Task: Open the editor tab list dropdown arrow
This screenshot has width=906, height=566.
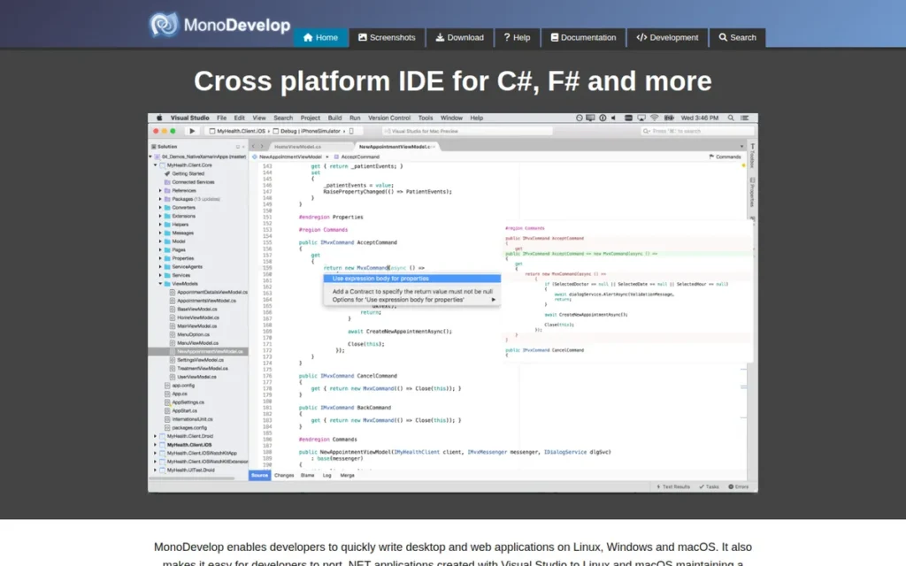Action: click(x=742, y=147)
